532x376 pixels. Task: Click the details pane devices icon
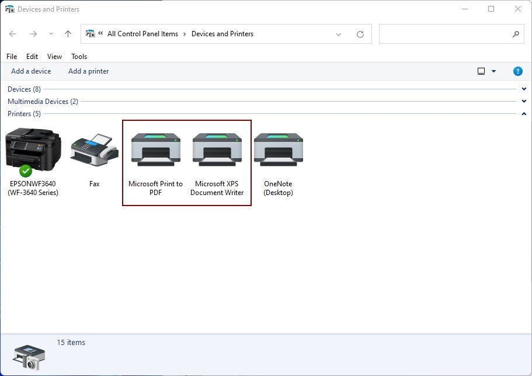(29, 358)
